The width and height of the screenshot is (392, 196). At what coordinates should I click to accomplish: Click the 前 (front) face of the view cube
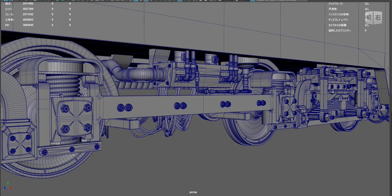click(x=369, y=18)
